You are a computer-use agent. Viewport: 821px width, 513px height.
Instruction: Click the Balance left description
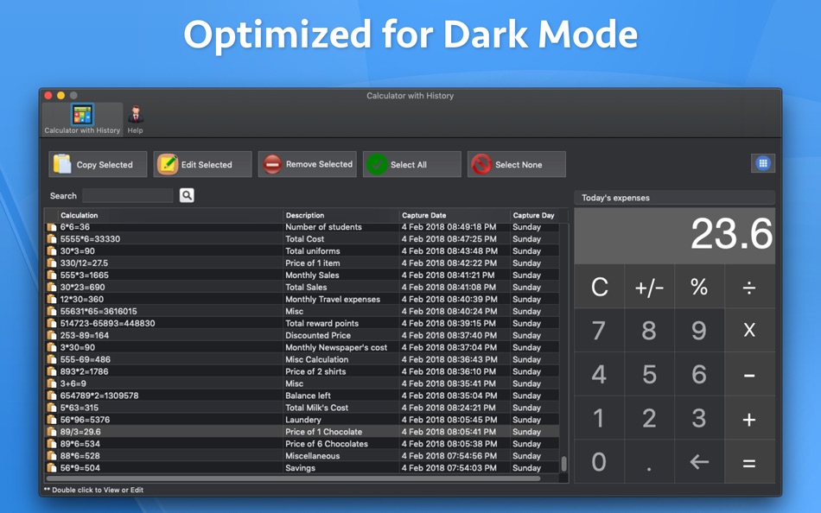tap(308, 396)
